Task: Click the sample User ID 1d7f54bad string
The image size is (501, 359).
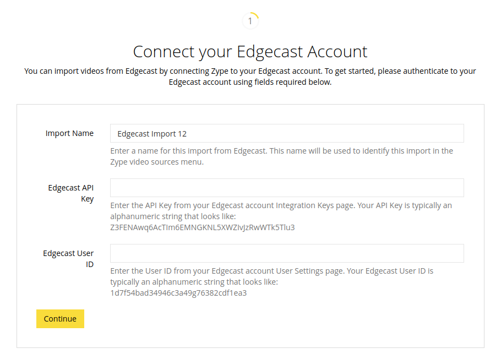Action: coord(178,293)
